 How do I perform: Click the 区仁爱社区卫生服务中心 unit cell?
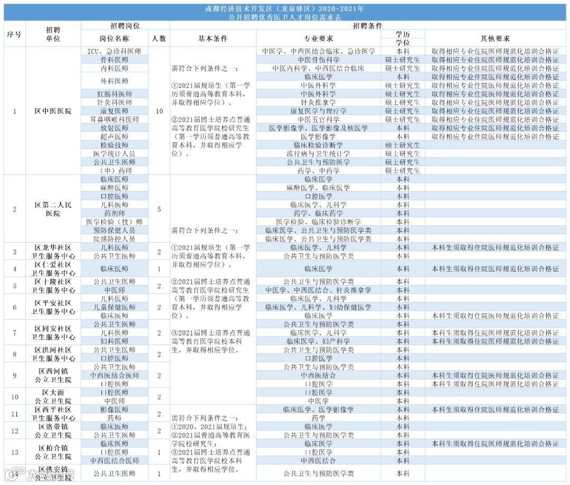click(53, 269)
